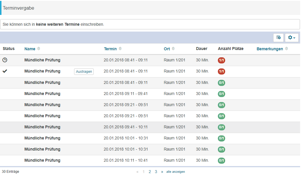The width and height of the screenshot is (301, 176).
Task: Click green 0/1 badge for 10:11 - 10:41 slot
Action: pos(221,161)
